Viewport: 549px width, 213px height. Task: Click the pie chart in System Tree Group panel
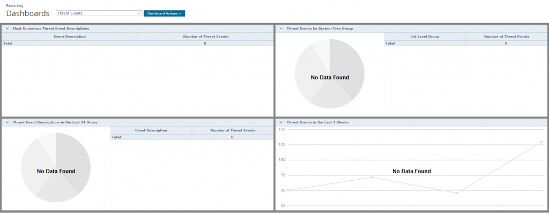click(330, 74)
